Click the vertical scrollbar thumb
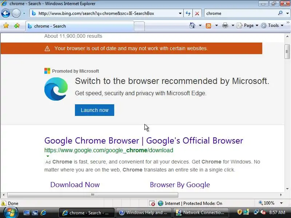This screenshot has width=291, height=218. [x=287, y=52]
